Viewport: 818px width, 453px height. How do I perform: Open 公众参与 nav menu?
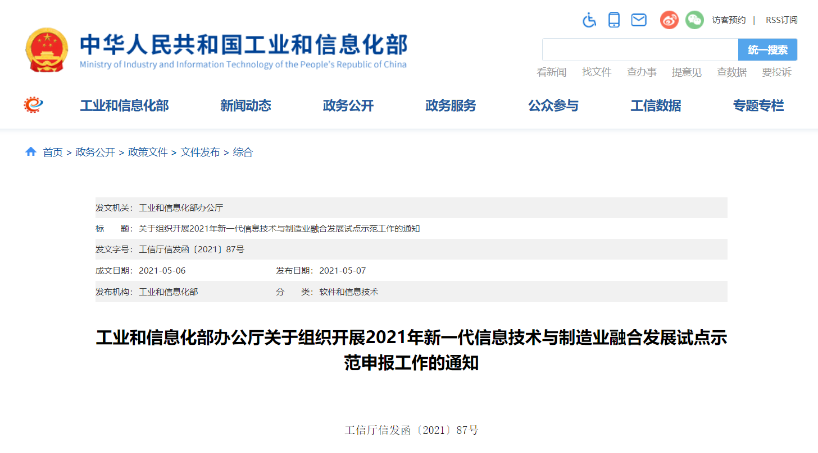pos(553,105)
